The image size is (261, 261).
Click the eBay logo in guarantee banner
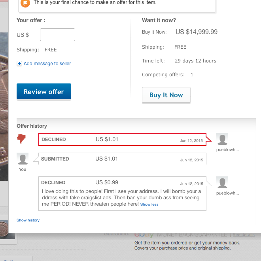click(144, 235)
